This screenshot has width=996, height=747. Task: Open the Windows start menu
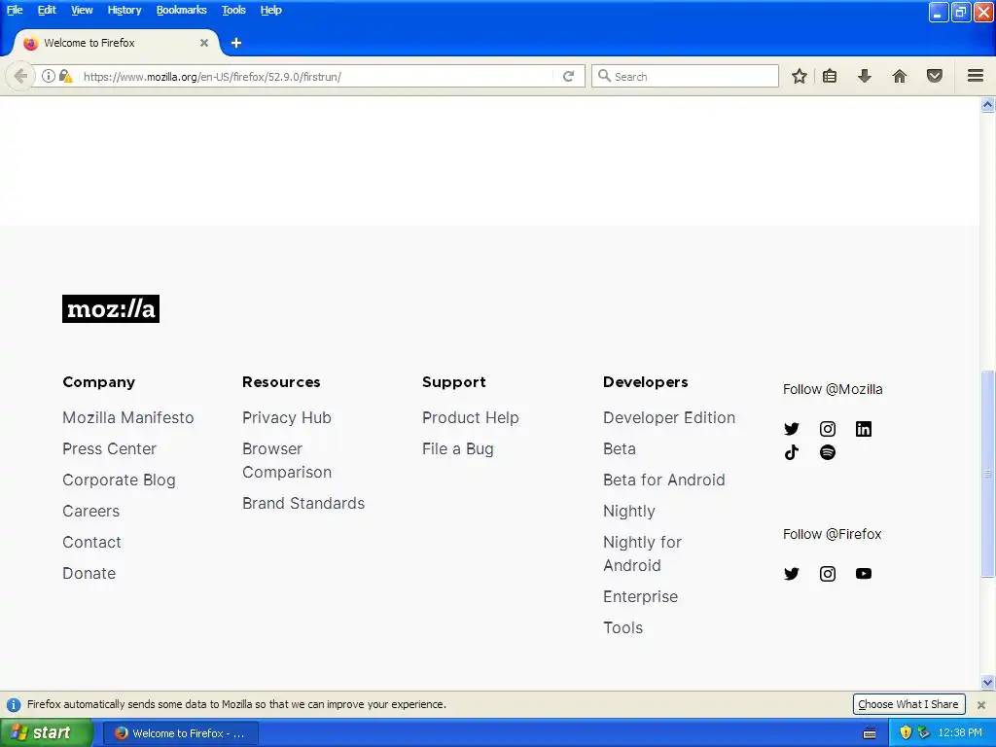point(46,732)
